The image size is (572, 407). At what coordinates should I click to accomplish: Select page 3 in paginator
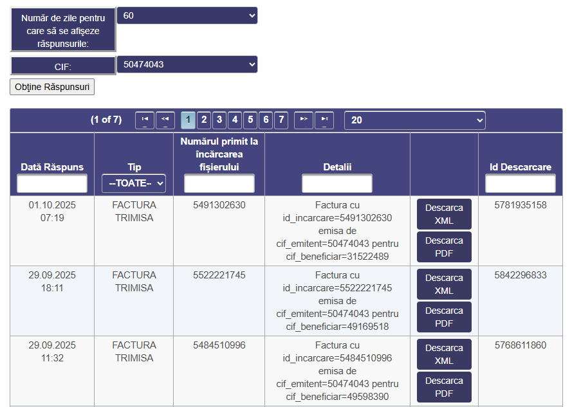[x=219, y=120]
